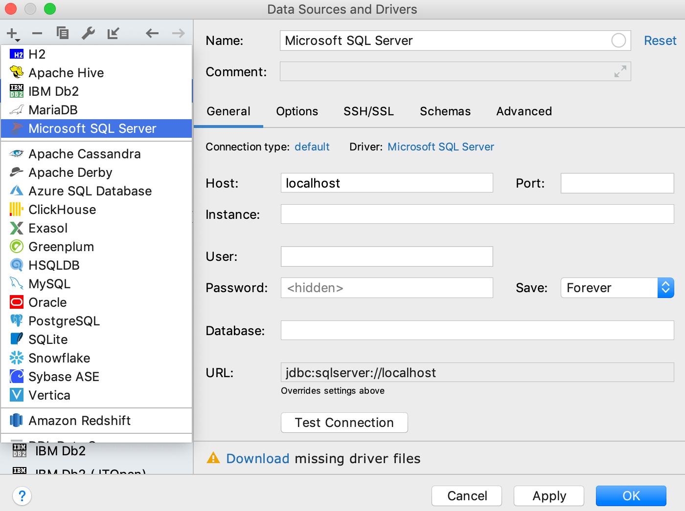This screenshot has width=685, height=511.
Task: Pick Apache Cassandra from the list
Action: [96, 154]
